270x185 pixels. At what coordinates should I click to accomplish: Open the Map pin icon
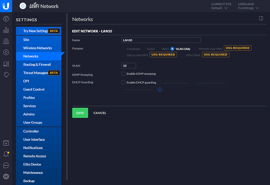pyautogui.click(x=6, y=41)
